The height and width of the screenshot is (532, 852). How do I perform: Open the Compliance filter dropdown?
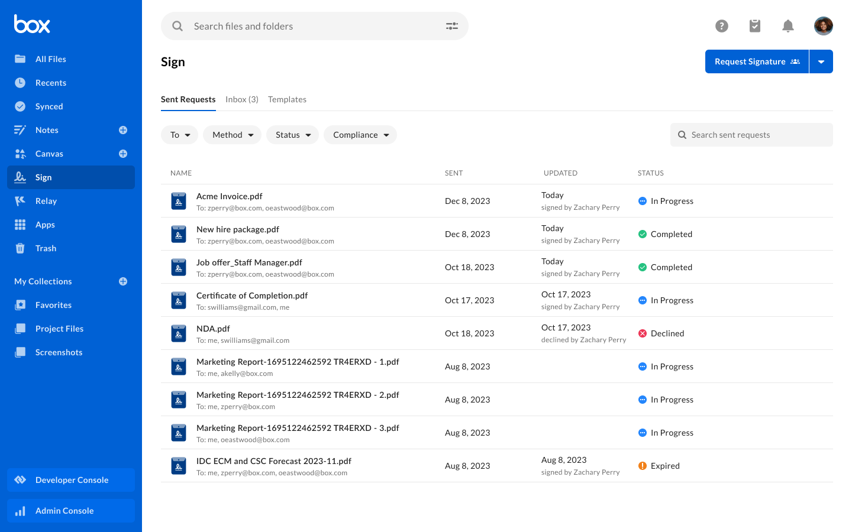coord(360,135)
